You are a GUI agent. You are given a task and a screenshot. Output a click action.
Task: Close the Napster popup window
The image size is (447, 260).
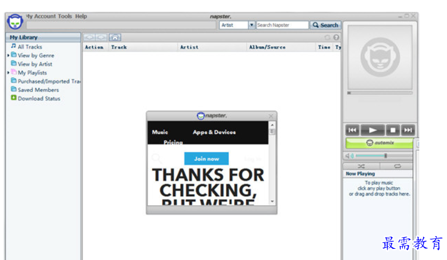271,116
